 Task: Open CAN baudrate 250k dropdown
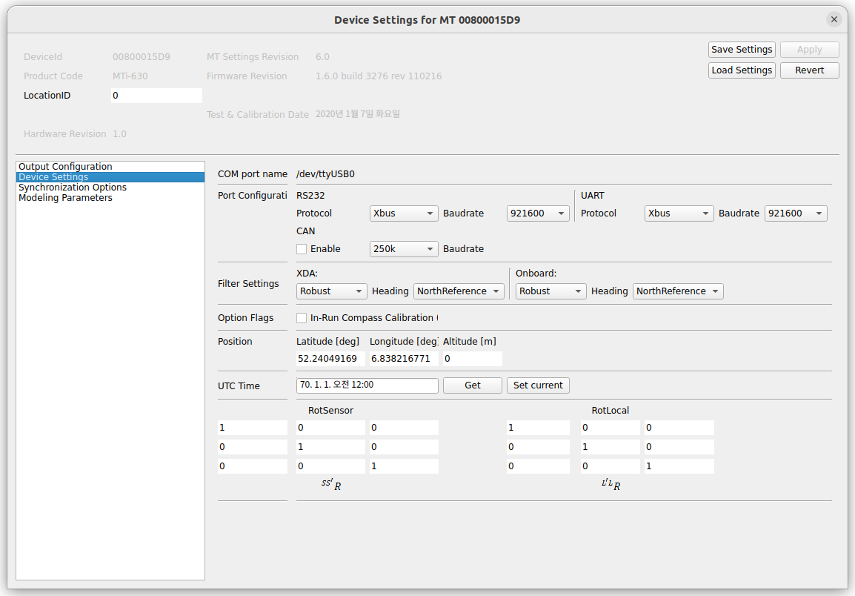[x=404, y=249]
